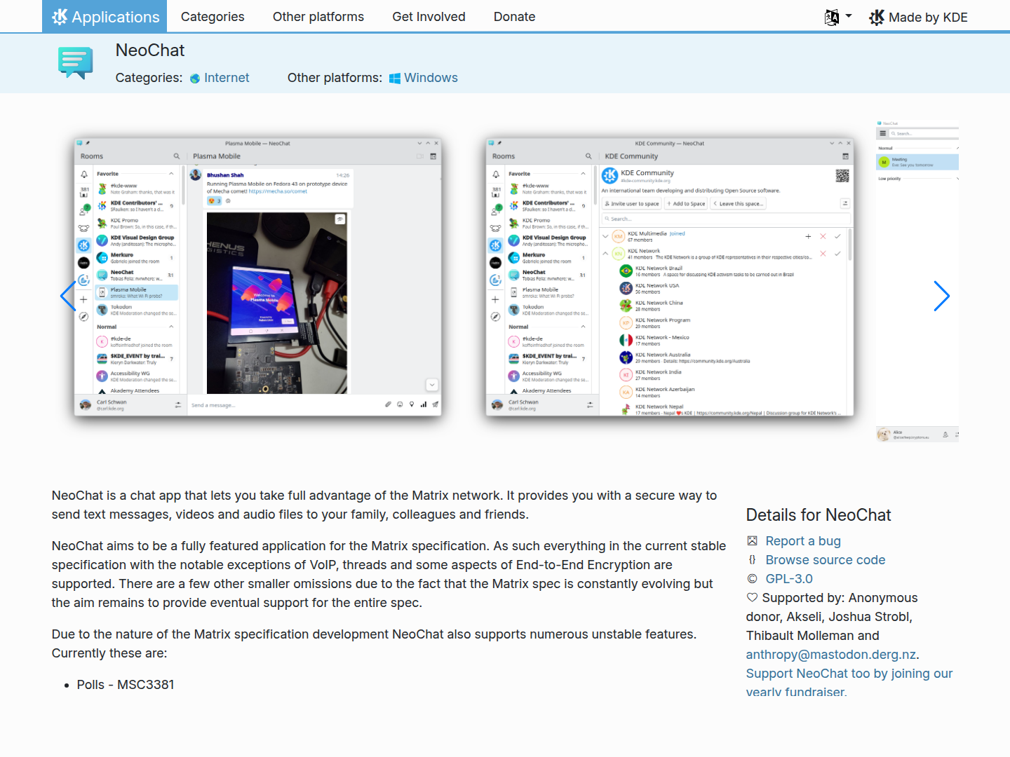
Task: Follow the Support NeoChat yearly fundraiser link
Action: pyautogui.click(x=849, y=682)
